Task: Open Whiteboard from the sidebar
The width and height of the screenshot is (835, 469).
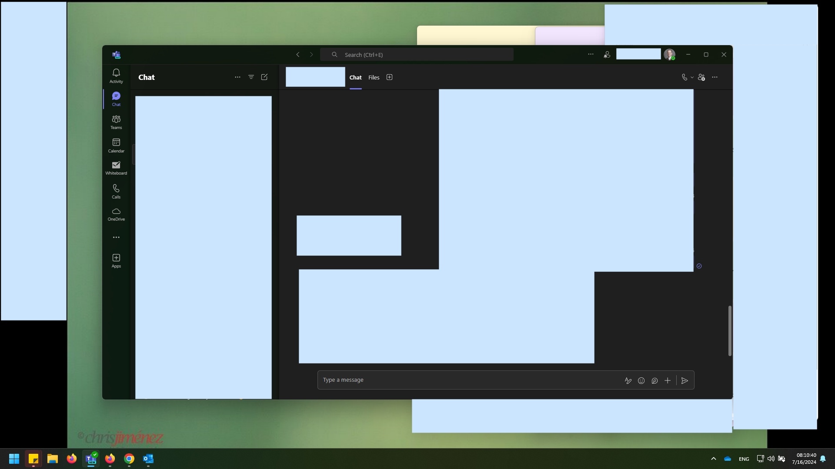Action: (x=116, y=168)
